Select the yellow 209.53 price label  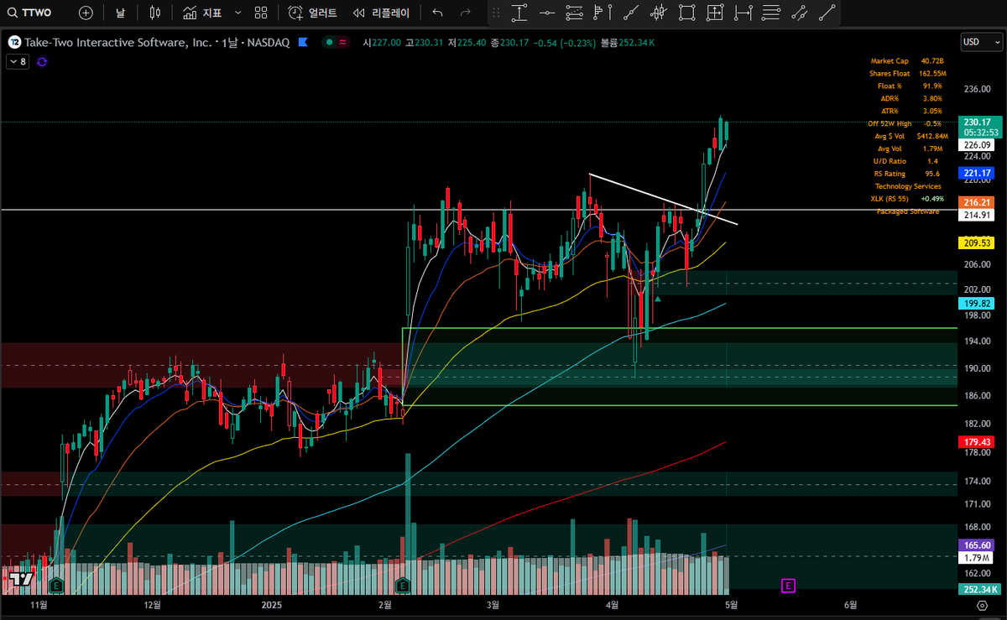coord(978,243)
